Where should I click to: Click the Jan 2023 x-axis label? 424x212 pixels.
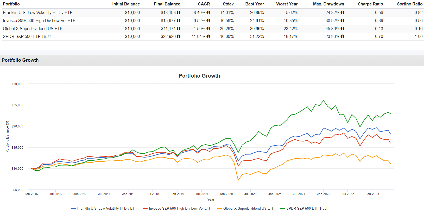pyautogui.click(x=372, y=194)
